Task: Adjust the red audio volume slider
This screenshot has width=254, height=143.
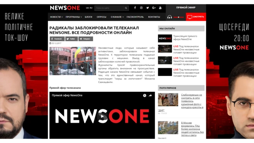Action: coord(179,17)
